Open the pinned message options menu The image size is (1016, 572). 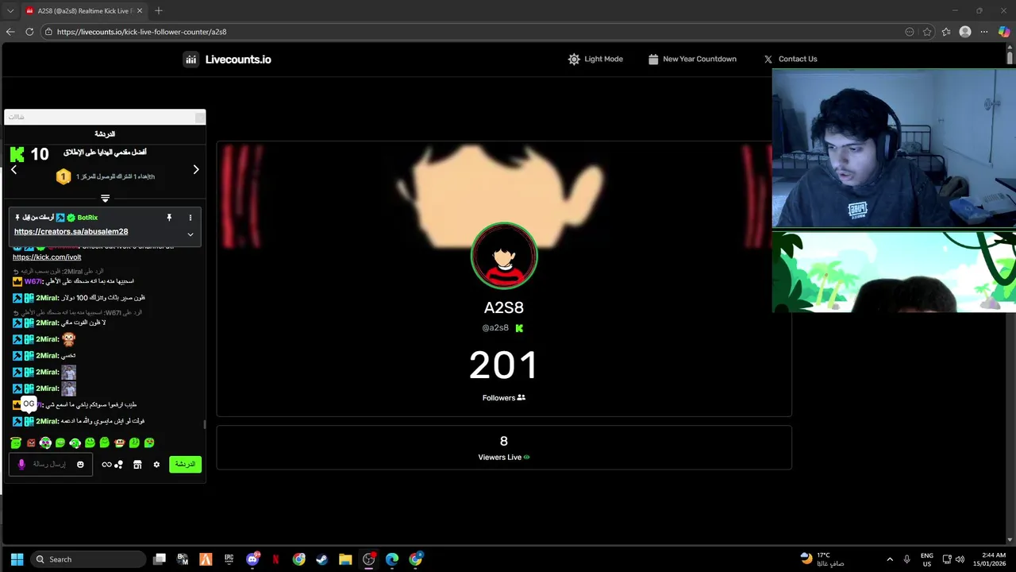pos(190,218)
